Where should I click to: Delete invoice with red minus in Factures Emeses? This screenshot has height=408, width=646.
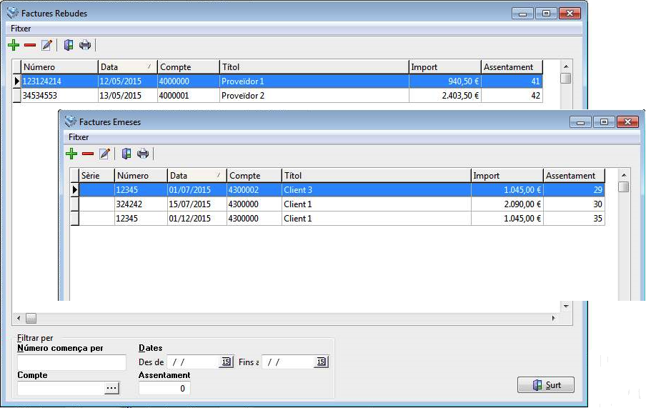pos(88,154)
